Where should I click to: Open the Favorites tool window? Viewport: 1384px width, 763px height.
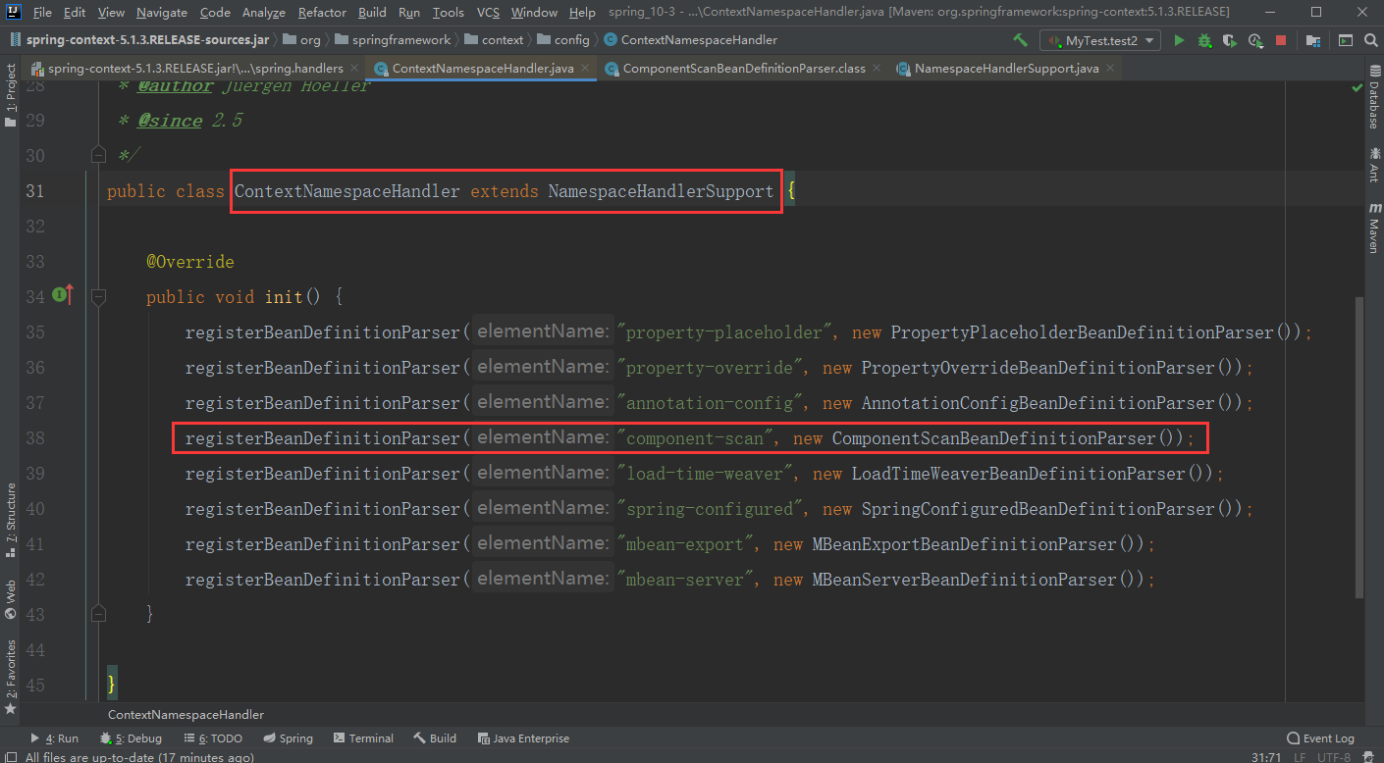tap(10, 677)
